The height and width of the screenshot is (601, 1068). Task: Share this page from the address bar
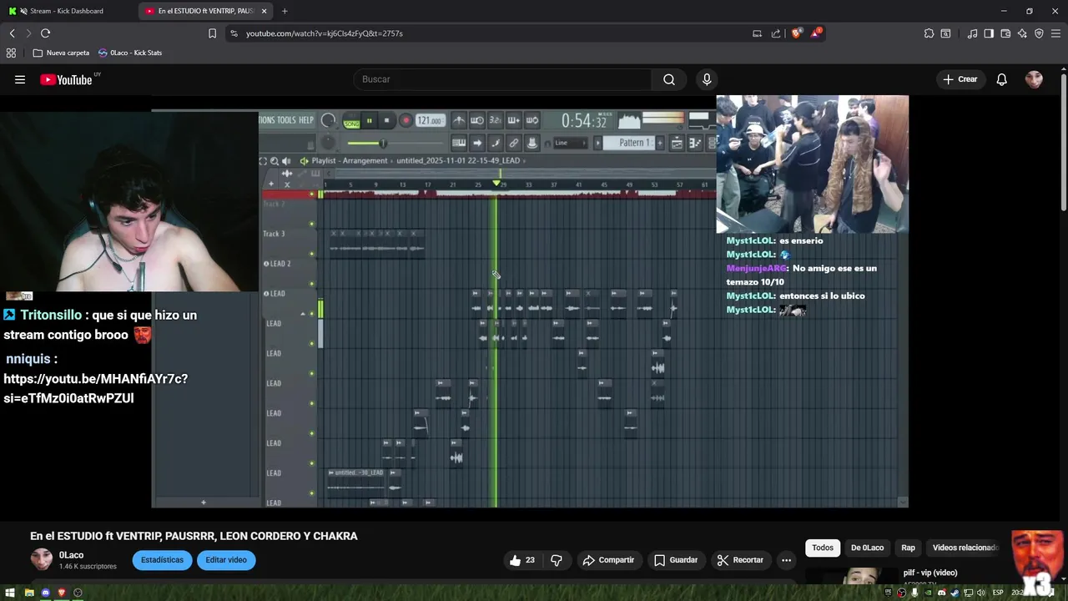pyautogui.click(x=776, y=33)
